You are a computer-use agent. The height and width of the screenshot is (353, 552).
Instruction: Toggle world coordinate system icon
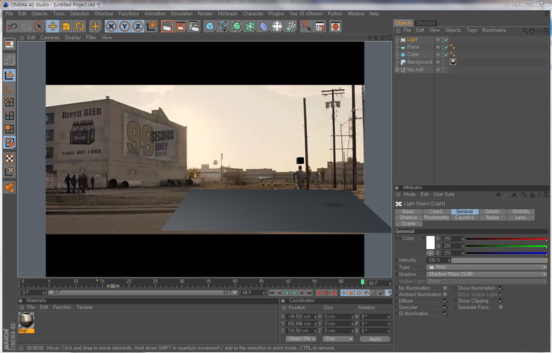[x=151, y=27]
